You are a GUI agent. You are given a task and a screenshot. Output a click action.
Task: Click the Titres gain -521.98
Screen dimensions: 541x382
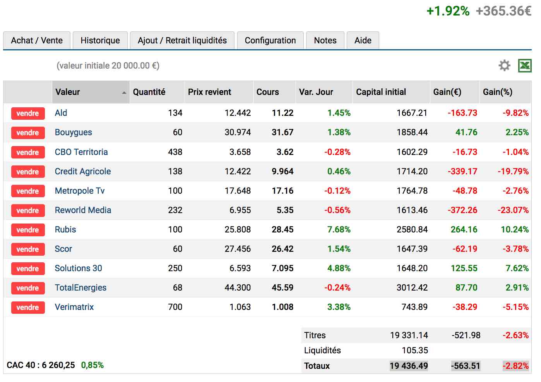tap(466, 335)
